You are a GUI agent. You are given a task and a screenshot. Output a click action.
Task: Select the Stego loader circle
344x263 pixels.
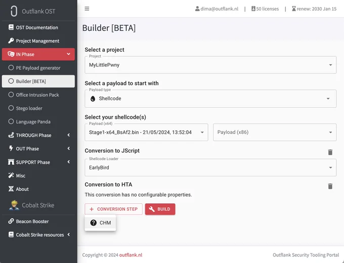(x=11, y=108)
